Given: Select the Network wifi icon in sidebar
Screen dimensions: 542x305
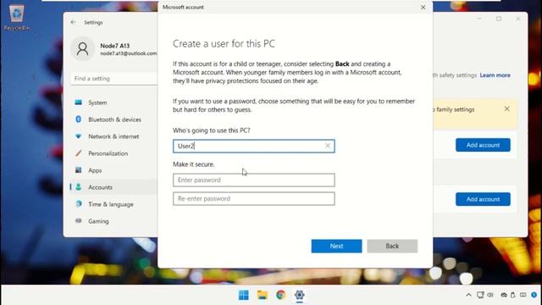Looking at the screenshot, I should pos(79,136).
